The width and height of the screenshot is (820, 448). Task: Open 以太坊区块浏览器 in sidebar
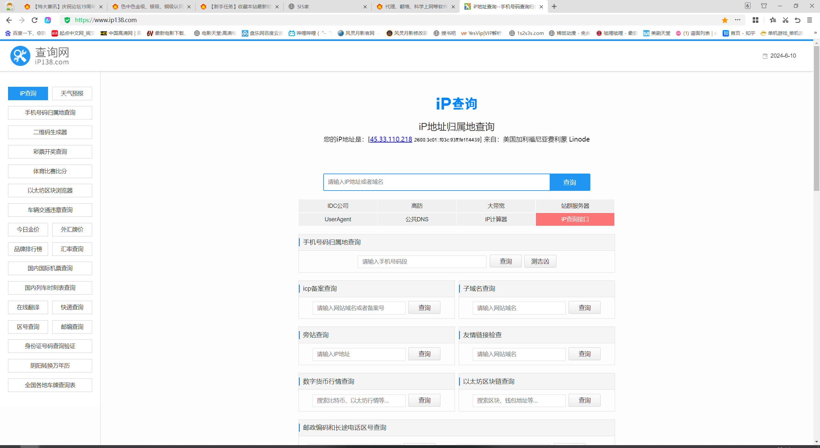(x=50, y=191)
